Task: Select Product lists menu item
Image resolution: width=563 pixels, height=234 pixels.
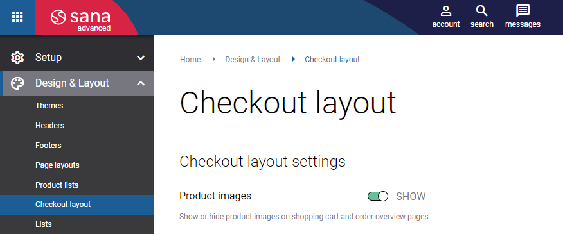Action: tap(57, 185)
